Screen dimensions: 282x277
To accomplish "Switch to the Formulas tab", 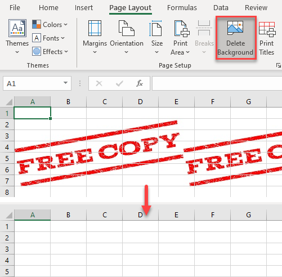I will (182, 8).
